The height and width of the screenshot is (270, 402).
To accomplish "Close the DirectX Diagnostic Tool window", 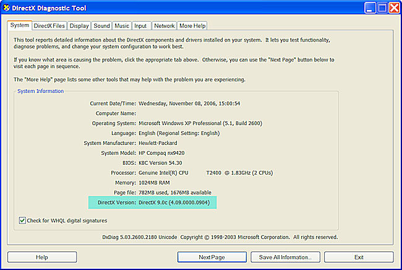I will [394, 8].
